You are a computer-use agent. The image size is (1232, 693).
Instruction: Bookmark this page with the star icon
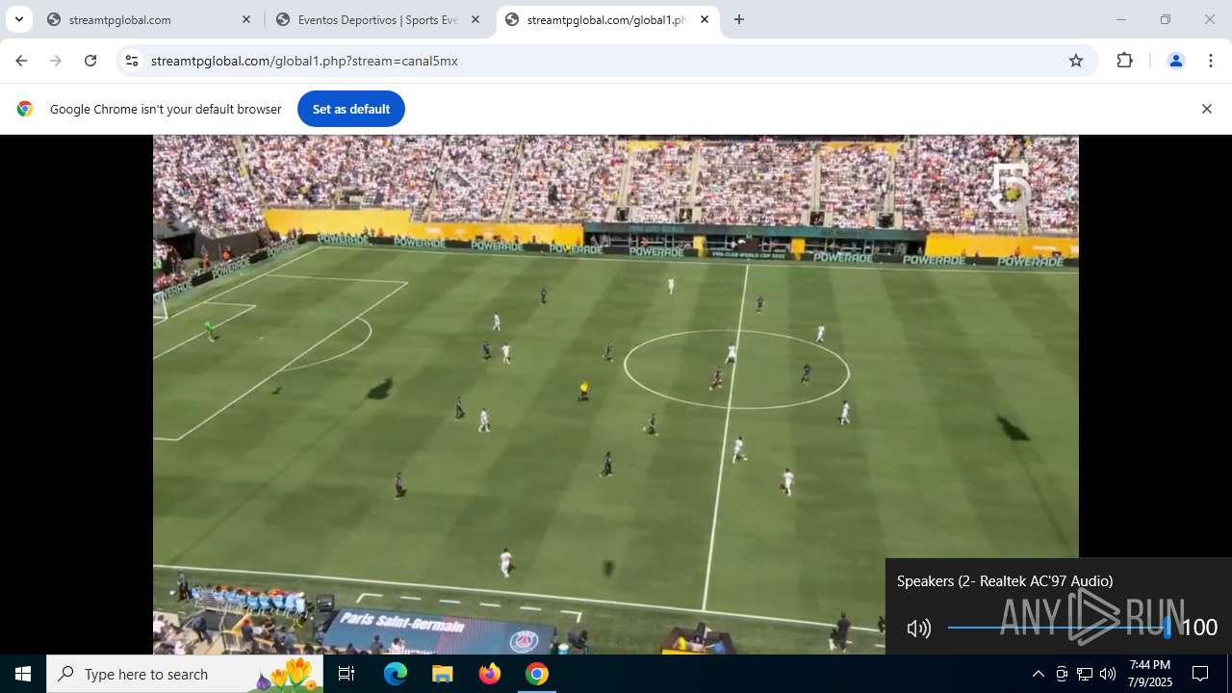(x=1076, y=61)
